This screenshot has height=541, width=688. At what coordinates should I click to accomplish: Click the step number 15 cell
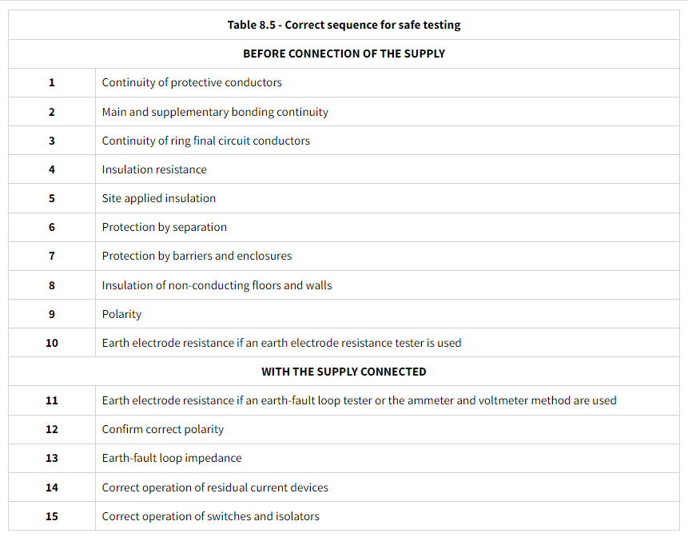pos(52,516)
